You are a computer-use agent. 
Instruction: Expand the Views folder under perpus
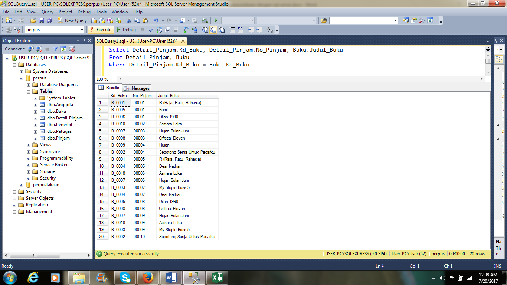pyautogui.click(x=28, y=145)
